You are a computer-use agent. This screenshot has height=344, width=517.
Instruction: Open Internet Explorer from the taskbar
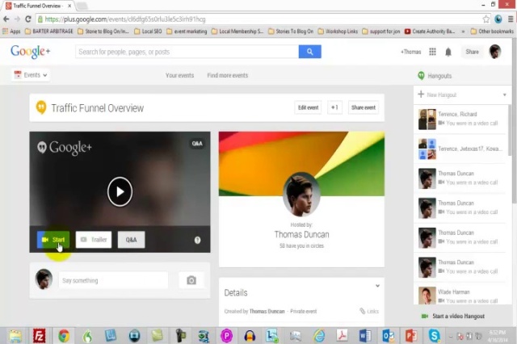pos(319,336)
